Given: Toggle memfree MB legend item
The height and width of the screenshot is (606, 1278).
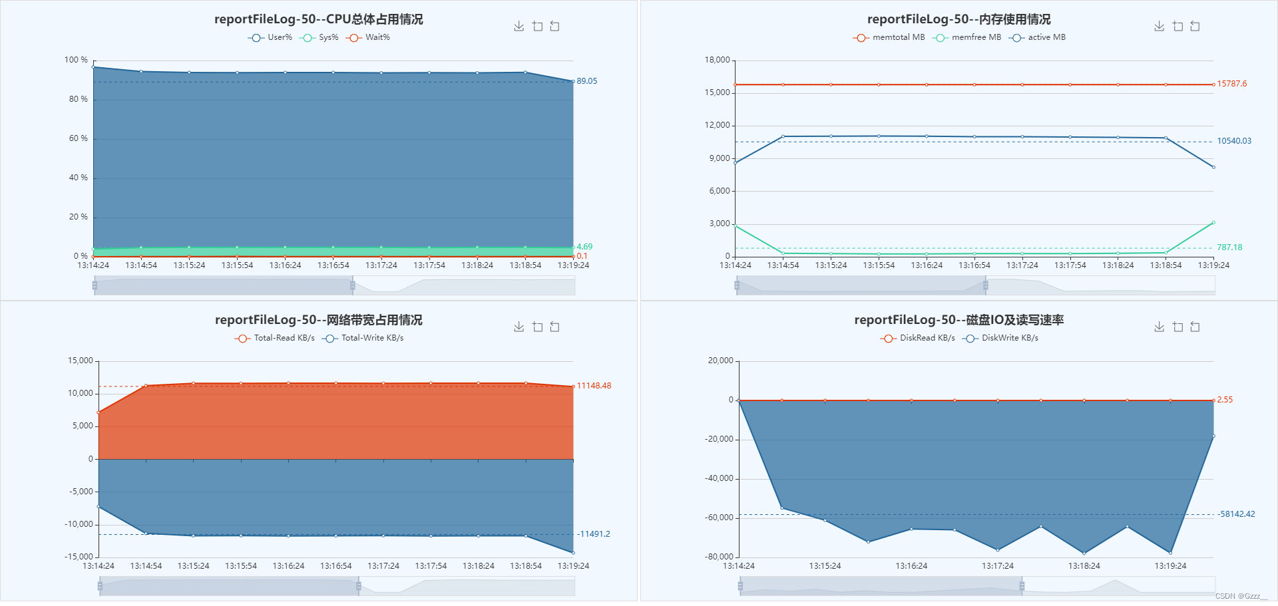Looking at the screenshot, I should (966, 37).
